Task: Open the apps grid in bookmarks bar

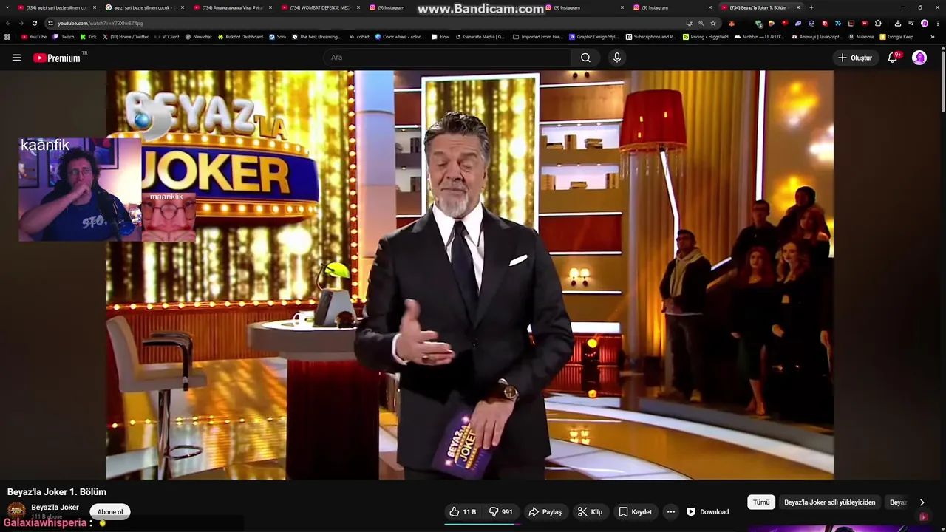Action: (x=7, y=37)
